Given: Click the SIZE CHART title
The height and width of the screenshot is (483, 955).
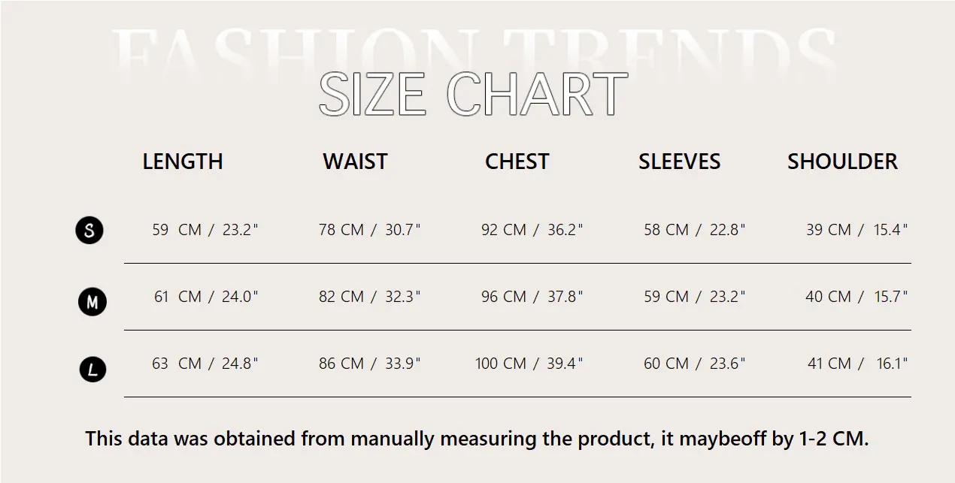Looking at the screenshot, I should coord(473,95).
